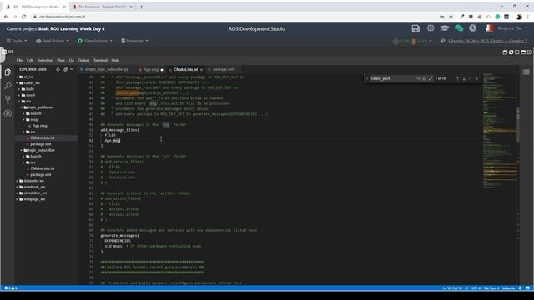534x300 pixels.
Task: Click the editor layout icon above minimap
Action: tap(526, 72)
